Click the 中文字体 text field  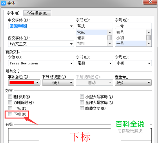click(39, 26)
